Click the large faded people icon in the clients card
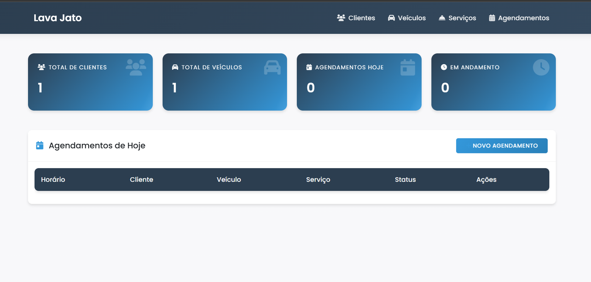 (x=136, y=67)
